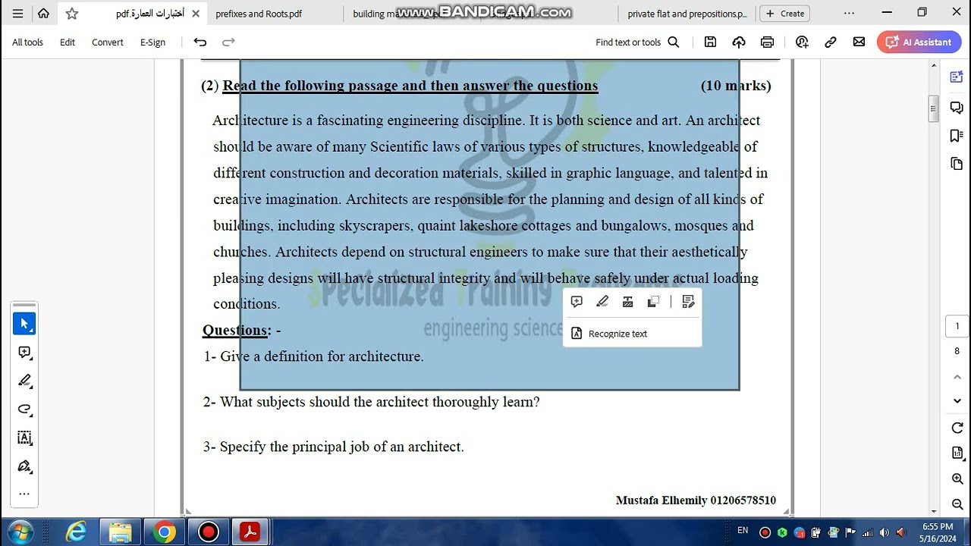Image resolution: width=971 pixels, height=546 pixels.
Task: Open the page display fit options
Action: (x=957, y=453)
